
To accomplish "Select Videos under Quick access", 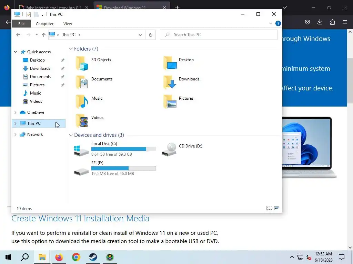I will (x=36, y=101).
